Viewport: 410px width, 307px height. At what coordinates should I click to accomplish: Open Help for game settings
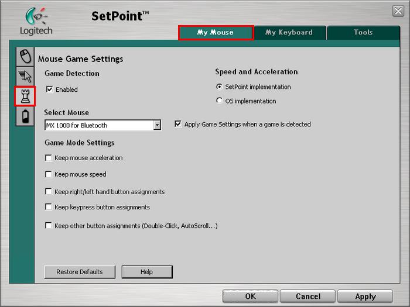(x=146, y=272)
